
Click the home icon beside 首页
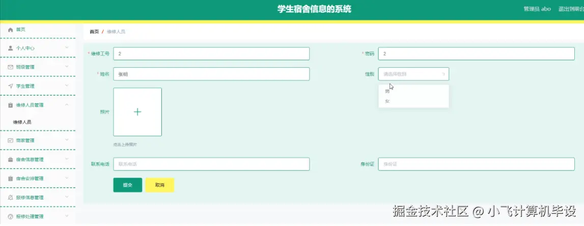coord(10,30)
